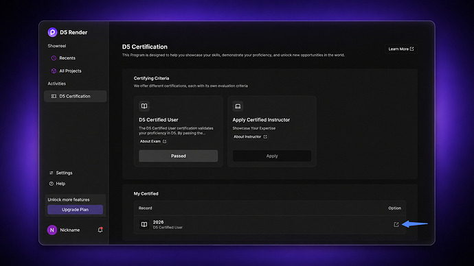Viewport: 474px width, 266px height.
Task: Open Help from the sidebar
Action: (57, 183)
